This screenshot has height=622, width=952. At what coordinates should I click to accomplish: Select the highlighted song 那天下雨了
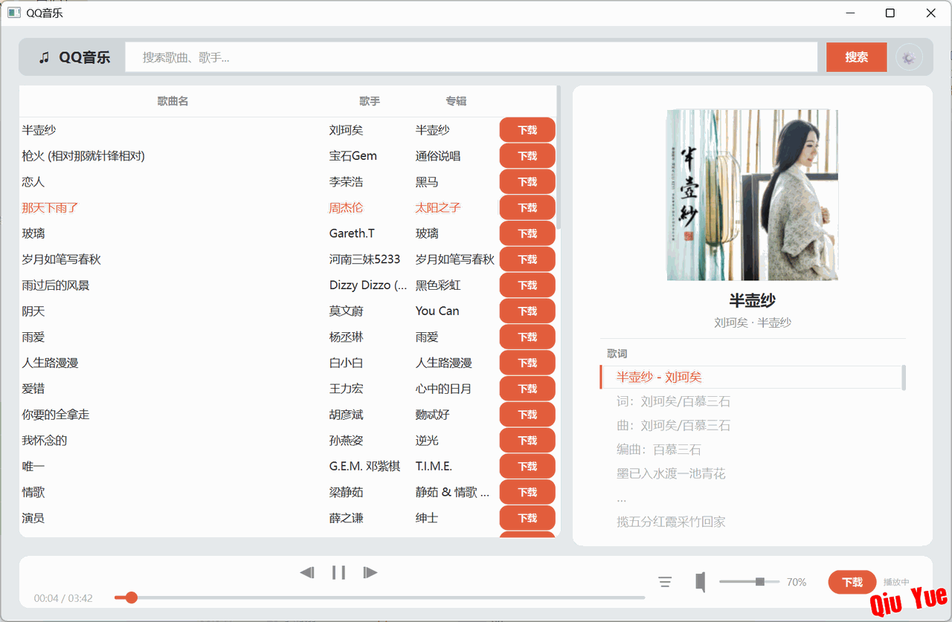[x=50, y=208]
